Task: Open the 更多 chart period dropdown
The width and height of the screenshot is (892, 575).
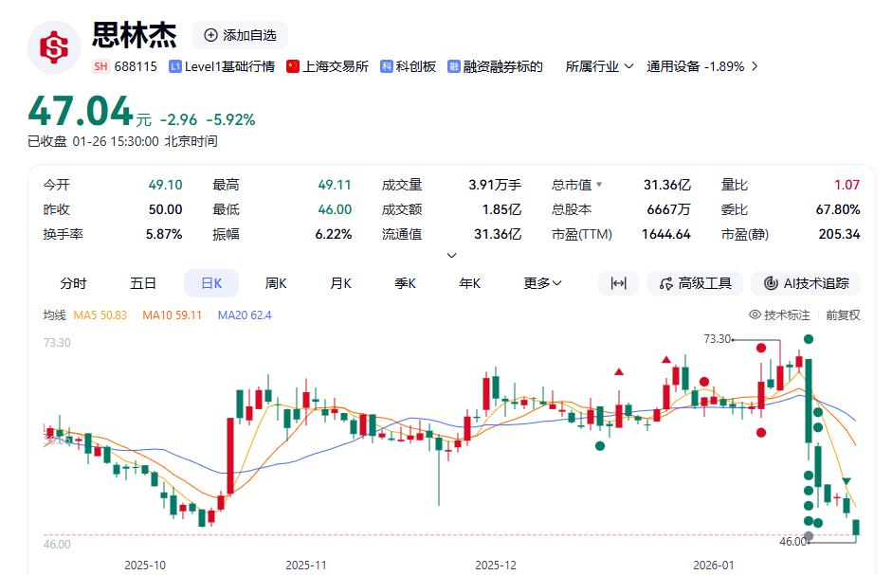Action: (x=542, y=283)
